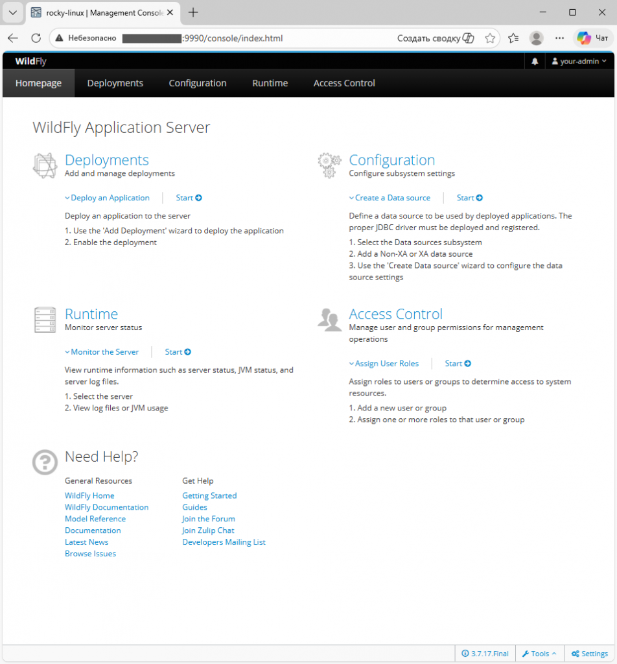Open the Need Help question mark icon
The image size is (617, 664).
(x=44, y=462)
